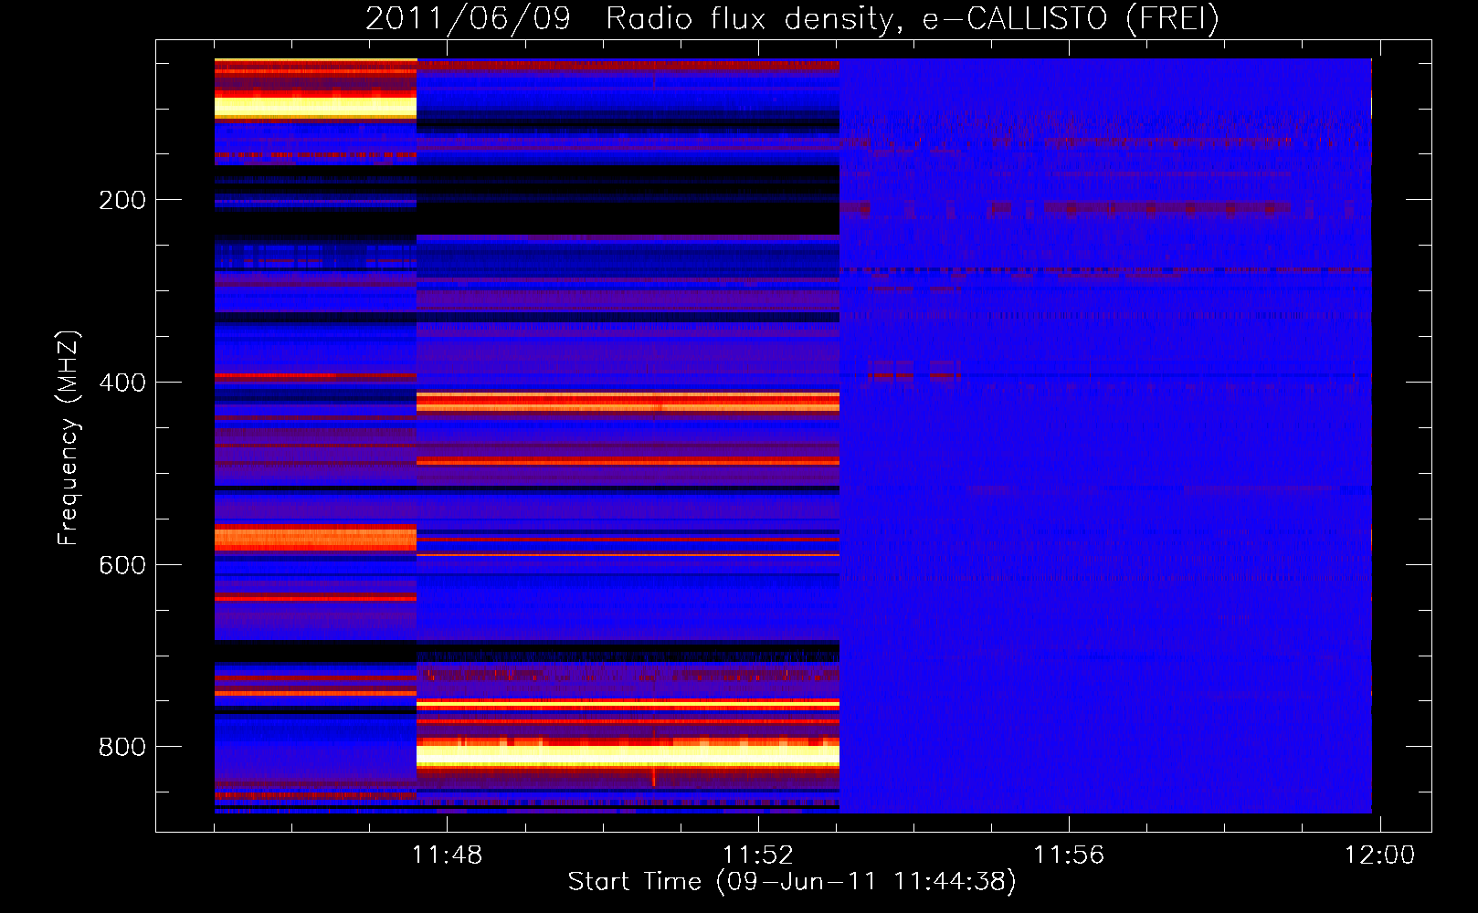Click the '12:00' time tick label

tap(1379, 855)
